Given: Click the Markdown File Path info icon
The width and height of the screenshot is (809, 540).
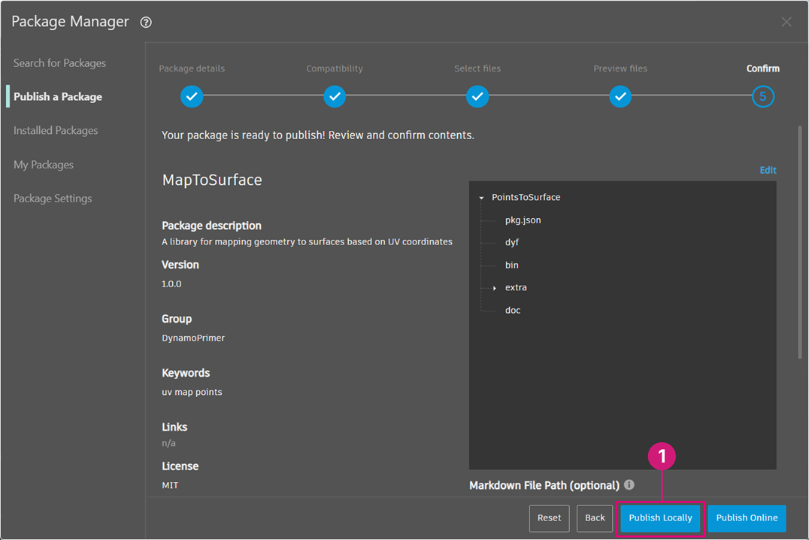Looking at the screenshot, I should click(x=629, y=485).
